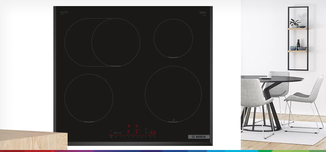Tap the timer clock icon
The width and height of the screenshot is (326, 152).
146,132
